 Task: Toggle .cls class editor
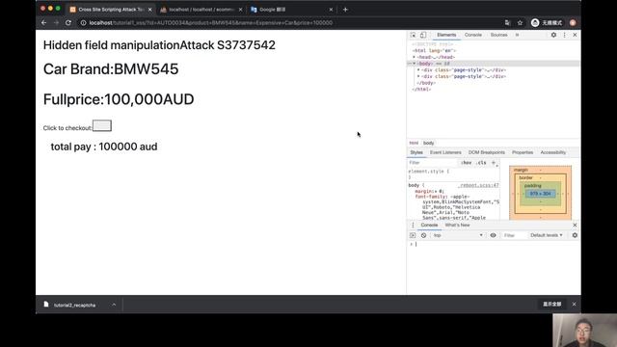point(481,163)
